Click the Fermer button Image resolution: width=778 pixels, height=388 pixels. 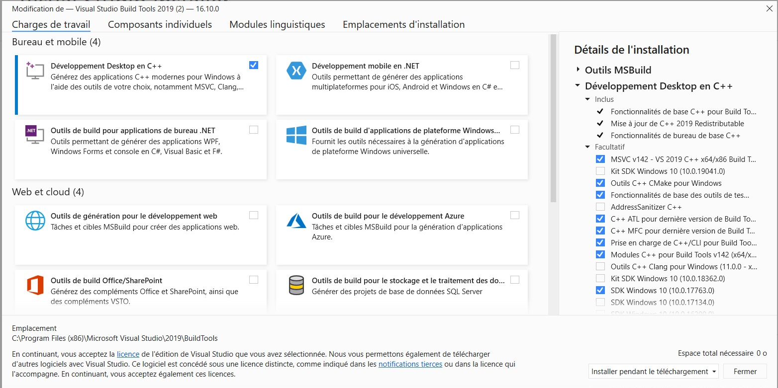click(x=745, y=371)
